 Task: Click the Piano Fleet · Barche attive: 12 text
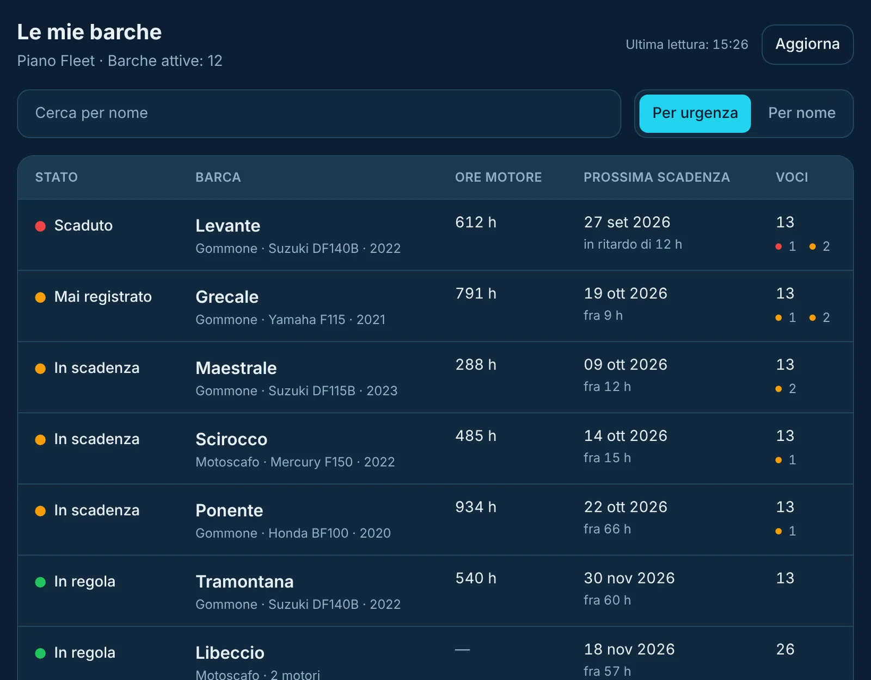coord(120,61)
